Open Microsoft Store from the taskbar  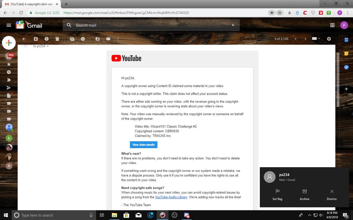(x=126, y=215)
